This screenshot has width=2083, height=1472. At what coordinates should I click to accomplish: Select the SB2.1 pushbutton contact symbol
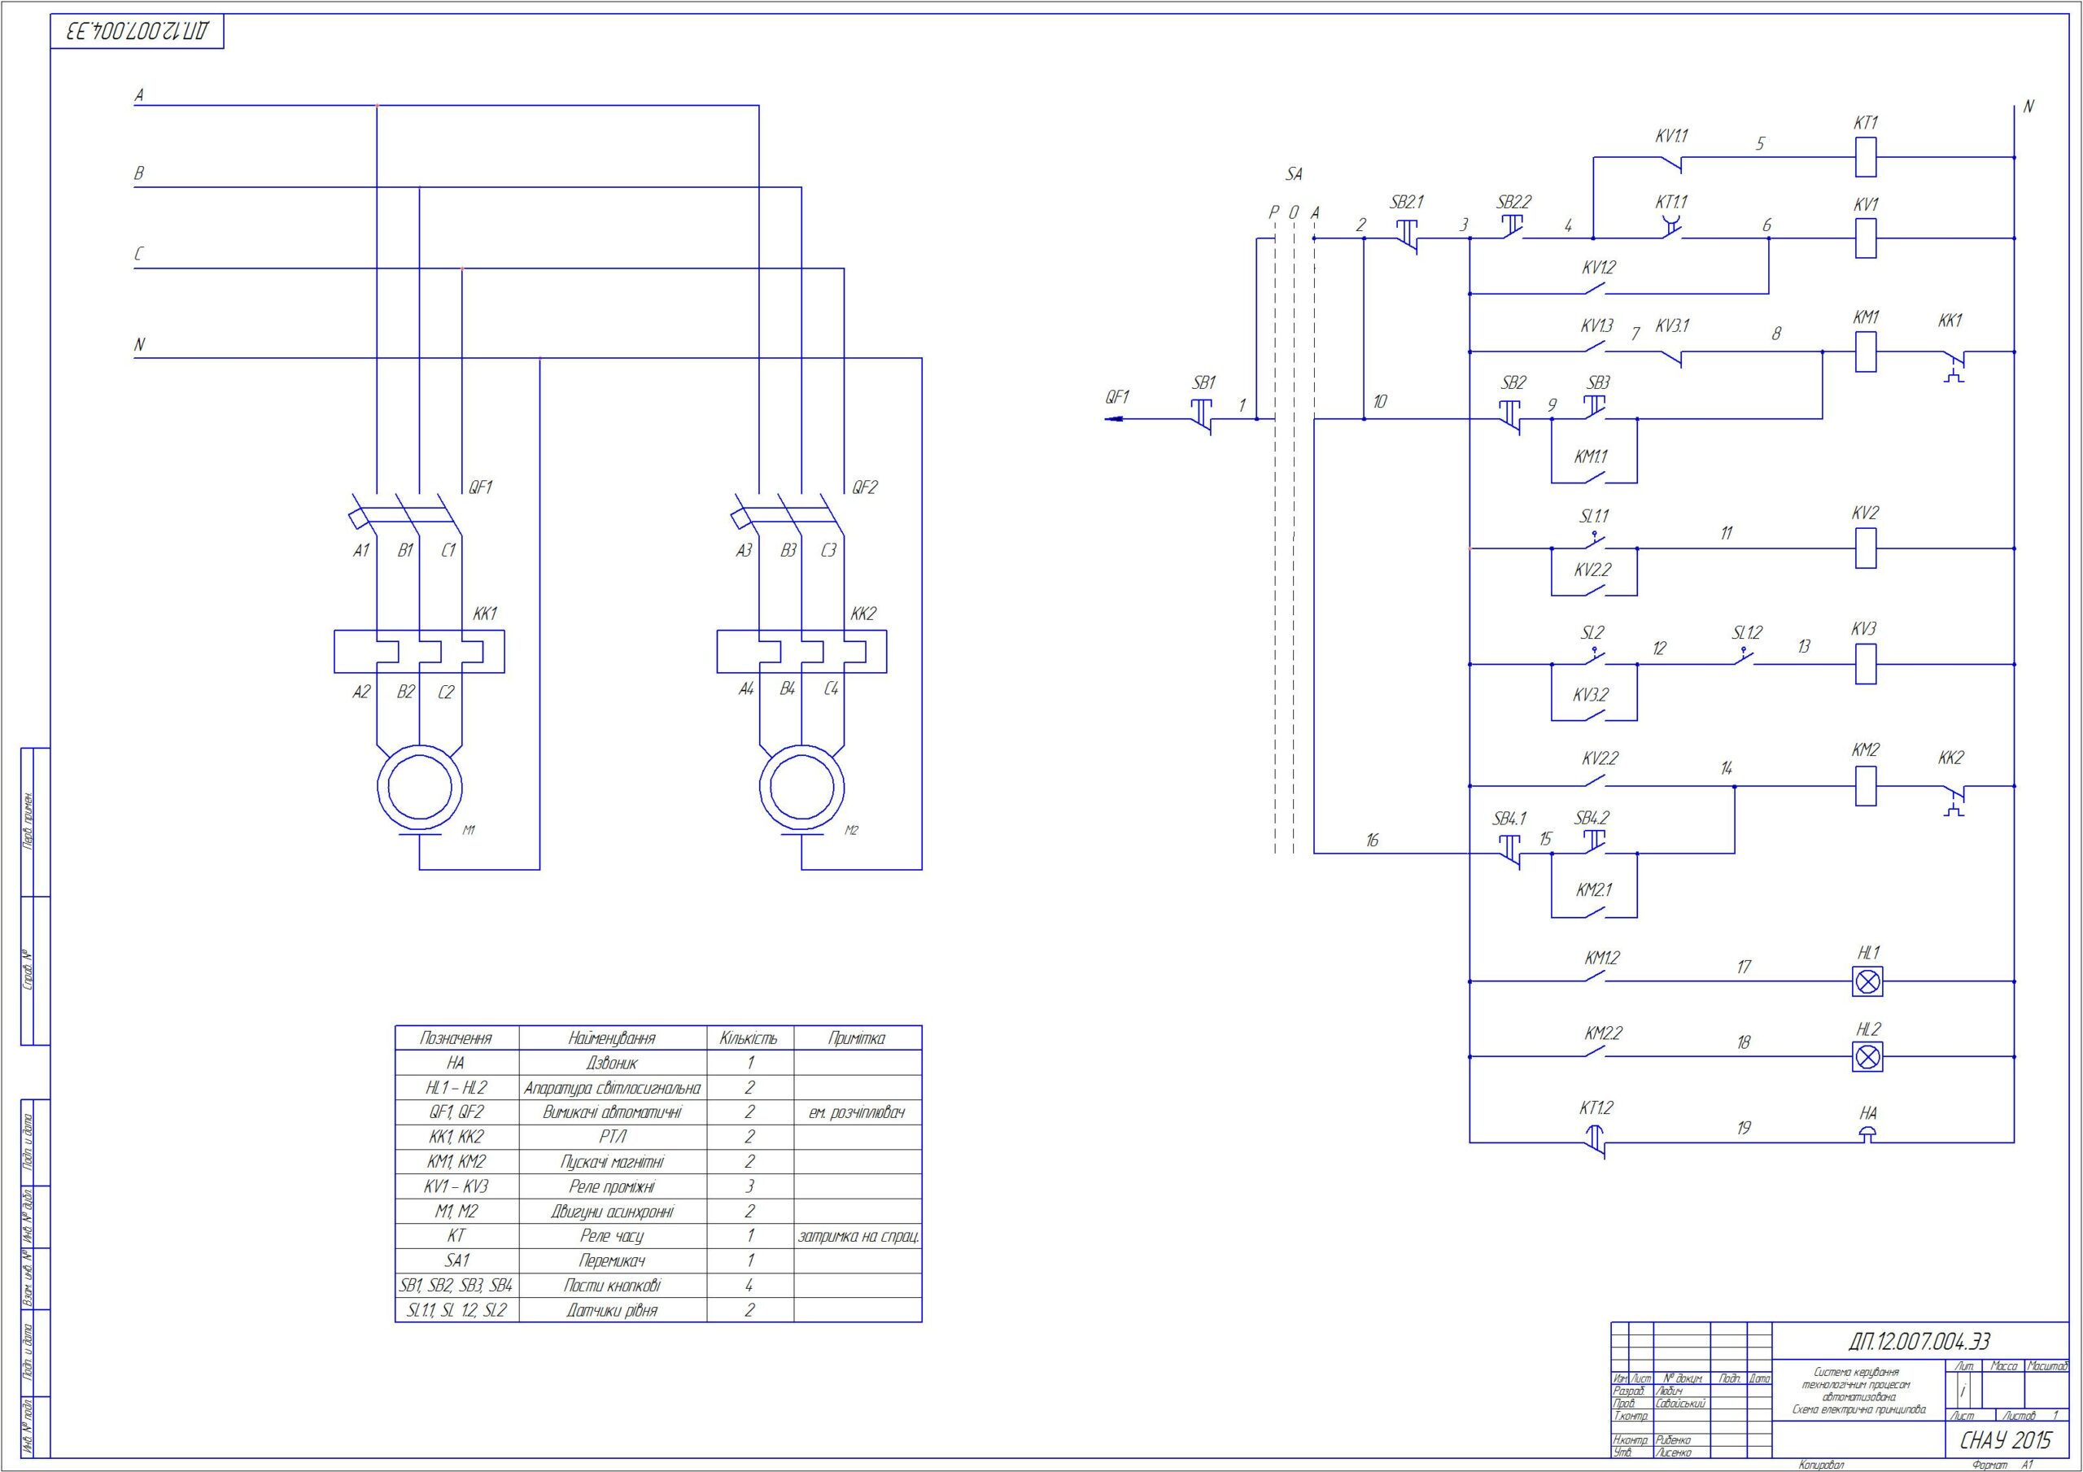1405,237
